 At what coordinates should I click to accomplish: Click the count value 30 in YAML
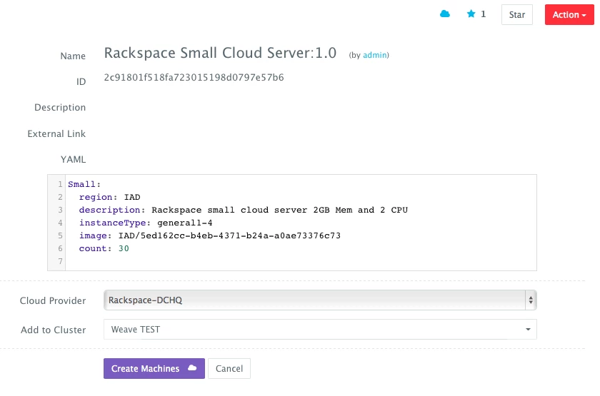[124, 248]
